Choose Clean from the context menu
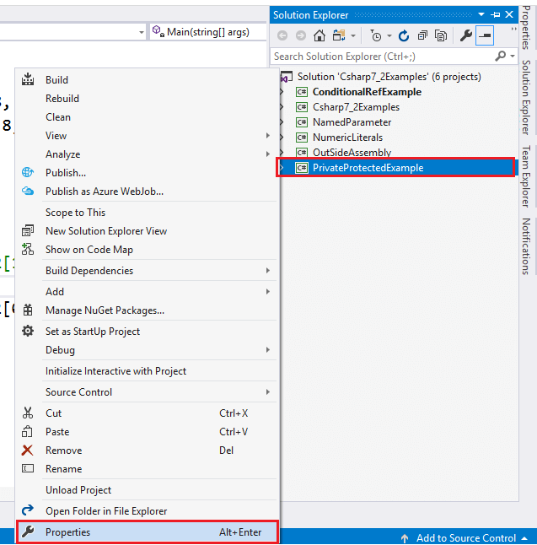Viewport: 537px width, 545px height. (x=147, y=117)
